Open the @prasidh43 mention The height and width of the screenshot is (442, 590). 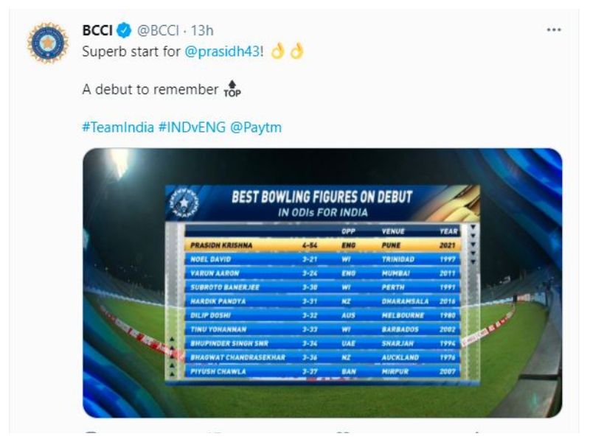222,52
